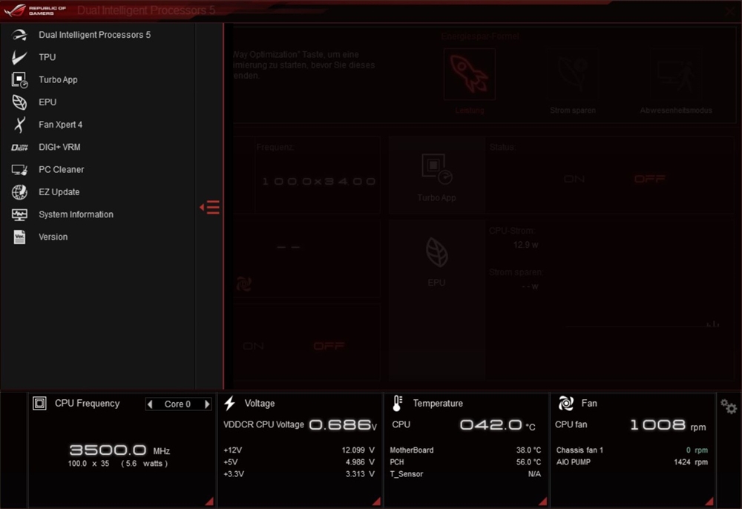Image resolution: width=742 pixels, height=509 pixels.
Task: Click the Turbo App tile icon
Action: pos(436,169)
